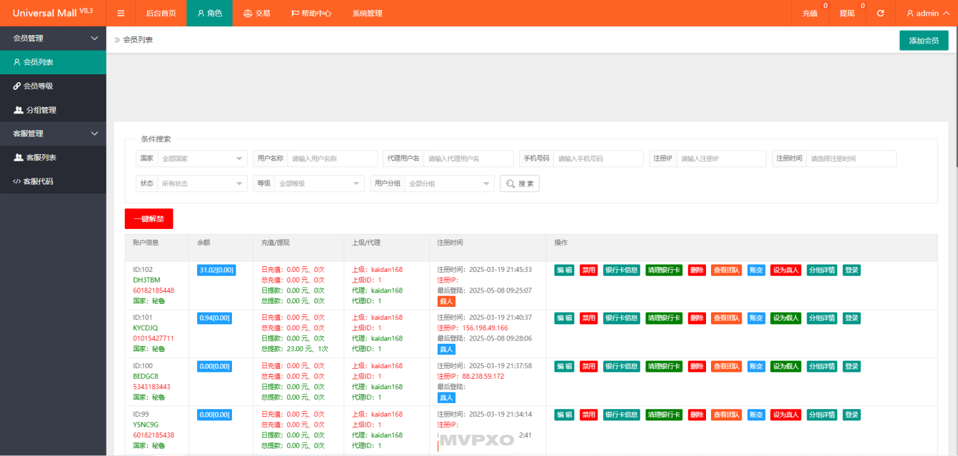This screenshot has height=456, width=958.
Task: Open the 注册时间 date picker field
Action: (851, 158)
